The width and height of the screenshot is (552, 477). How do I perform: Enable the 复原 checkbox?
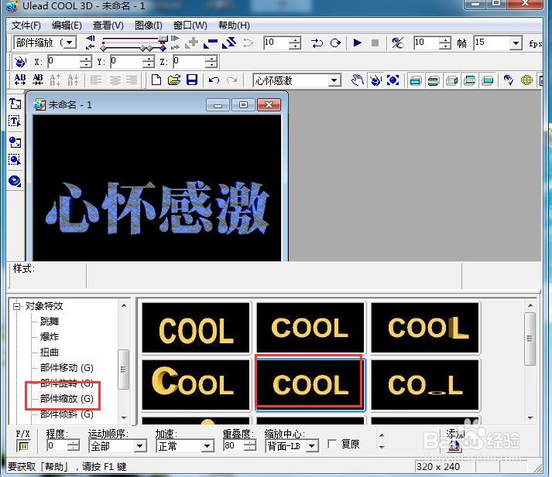[x=332, y=444]
